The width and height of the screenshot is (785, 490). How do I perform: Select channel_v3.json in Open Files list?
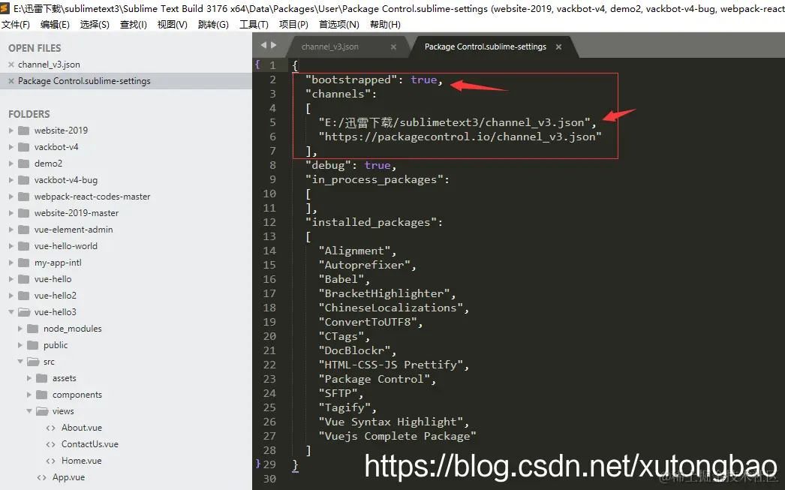pos(49,65)
